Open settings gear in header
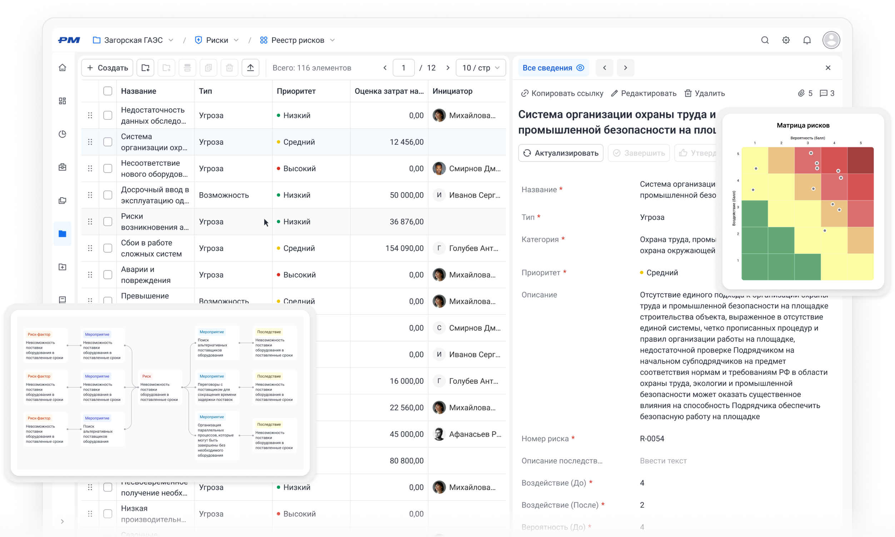 click(x=786, y=40)
